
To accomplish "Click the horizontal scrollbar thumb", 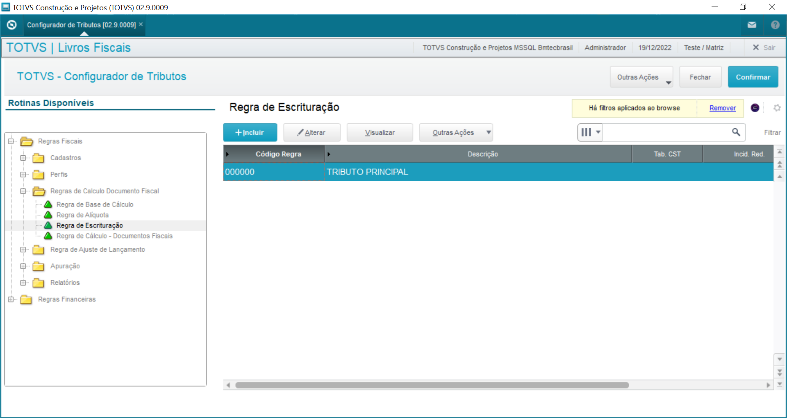I will tap(432, 385).
